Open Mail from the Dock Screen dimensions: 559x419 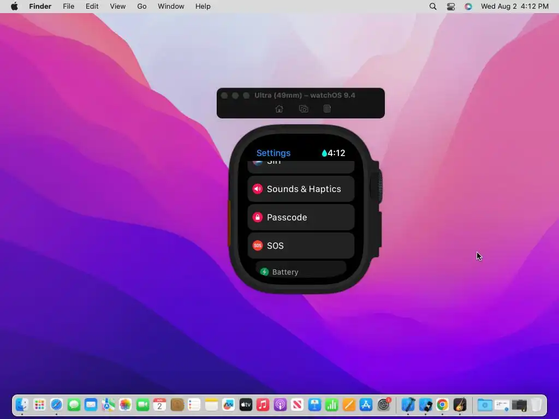point(91,405)
